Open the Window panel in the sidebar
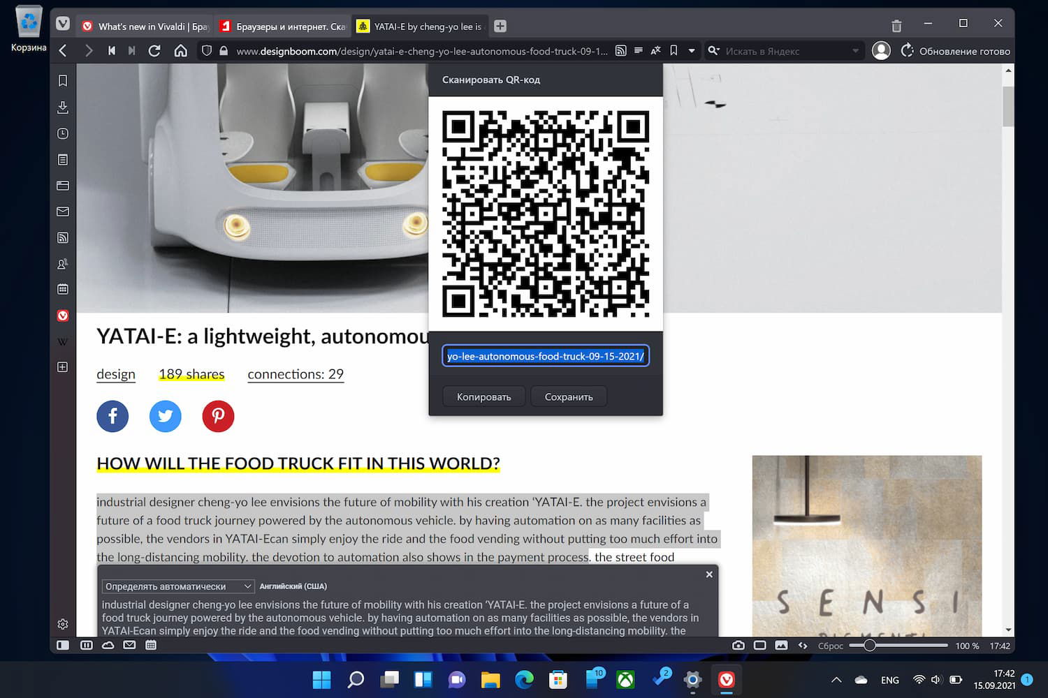The height and width of the screenshot is (698, 1048). click(x=63, y=186)
